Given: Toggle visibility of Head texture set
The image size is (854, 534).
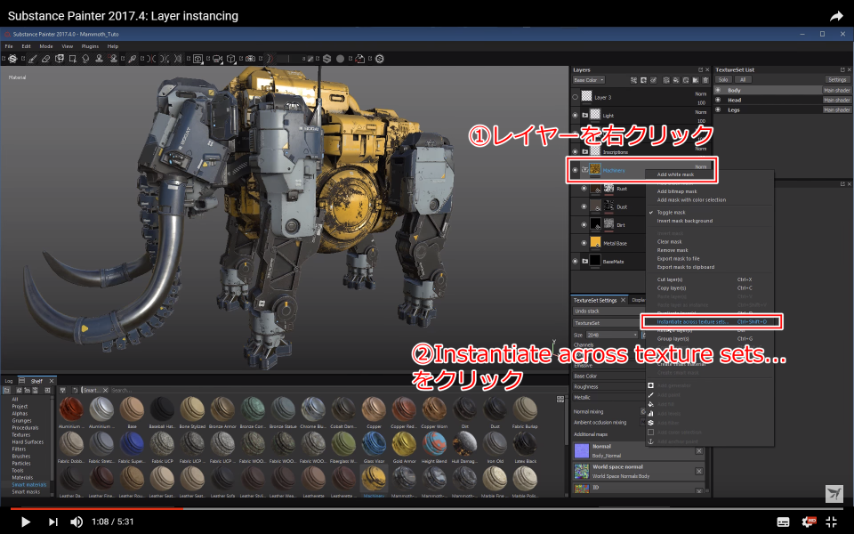Looking at the screenshot, I should (x=718, y=100).
